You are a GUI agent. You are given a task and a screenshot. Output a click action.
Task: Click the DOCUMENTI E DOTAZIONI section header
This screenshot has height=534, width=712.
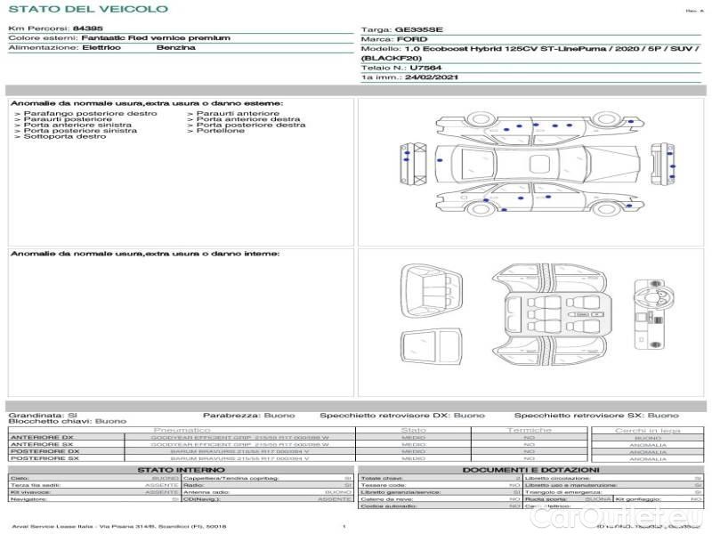pyautogui.click(x=530, y=469)
